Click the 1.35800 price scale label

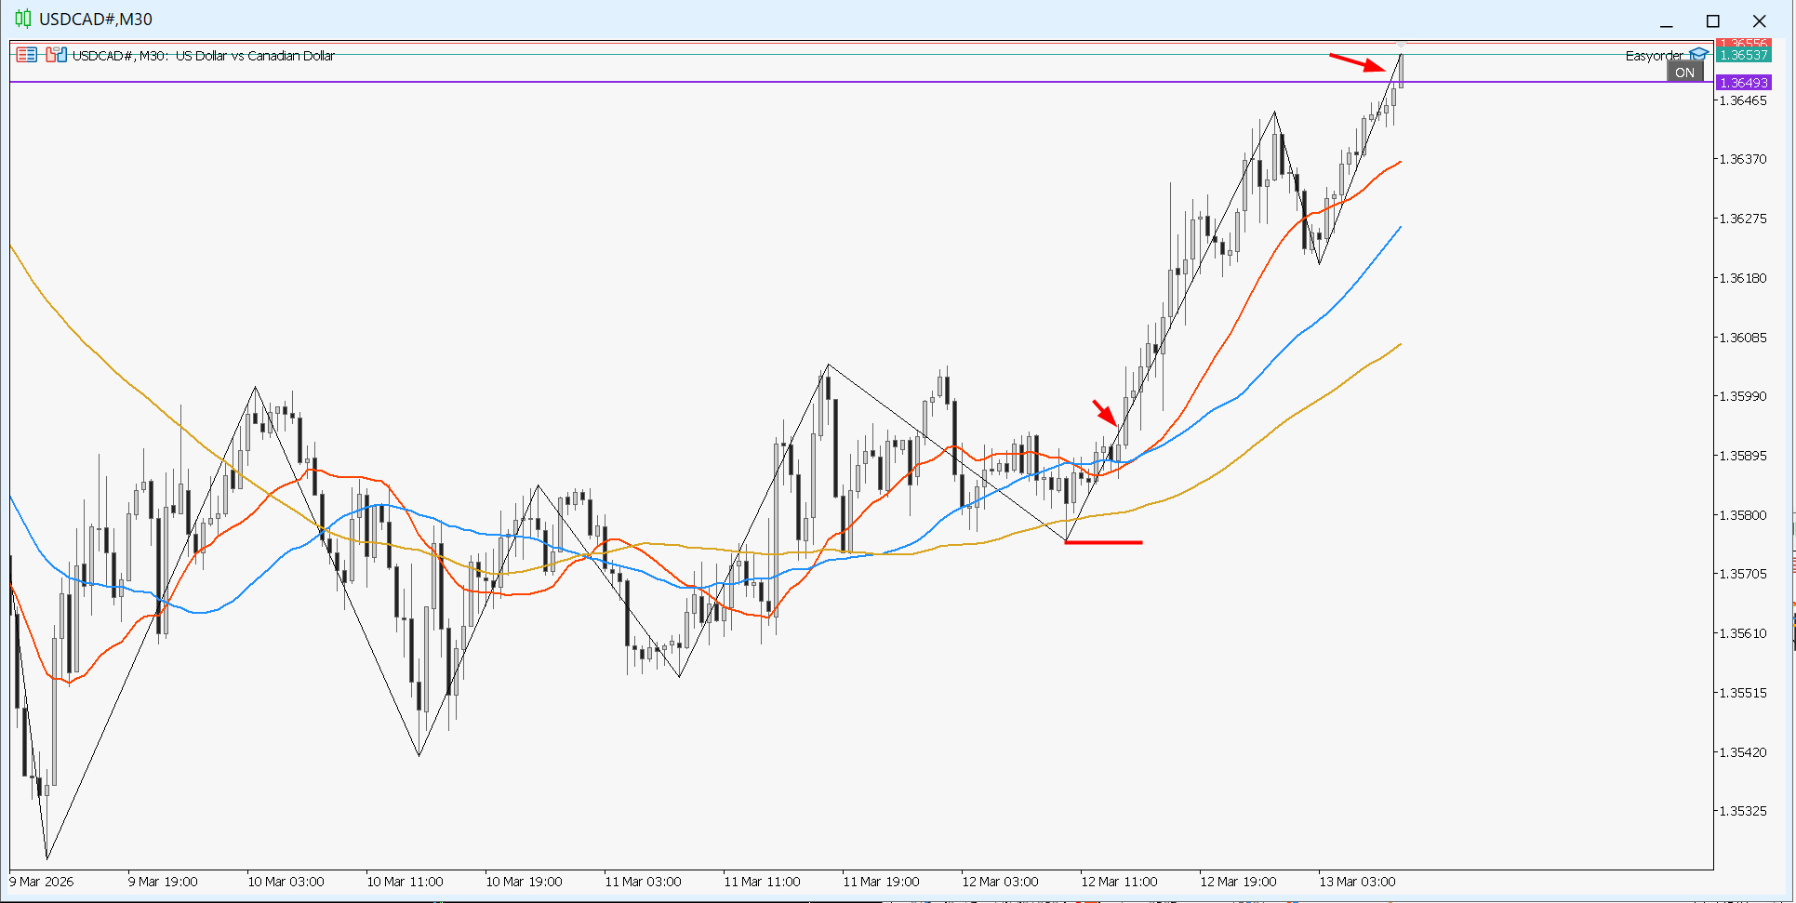[1742, 515]
